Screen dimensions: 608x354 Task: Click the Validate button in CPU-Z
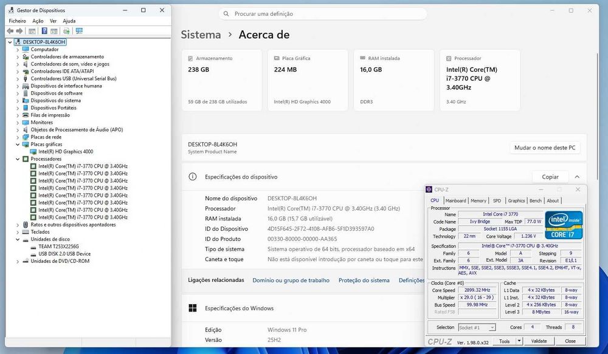(539, 341)
